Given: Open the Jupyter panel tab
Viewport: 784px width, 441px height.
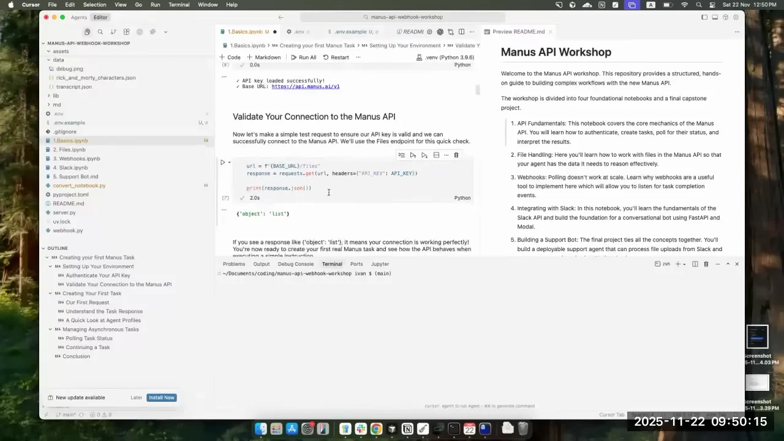Looking at the screenshot, I should (x=380, y=264).
